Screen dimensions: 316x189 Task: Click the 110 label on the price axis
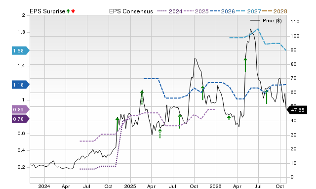pos(295,22)
